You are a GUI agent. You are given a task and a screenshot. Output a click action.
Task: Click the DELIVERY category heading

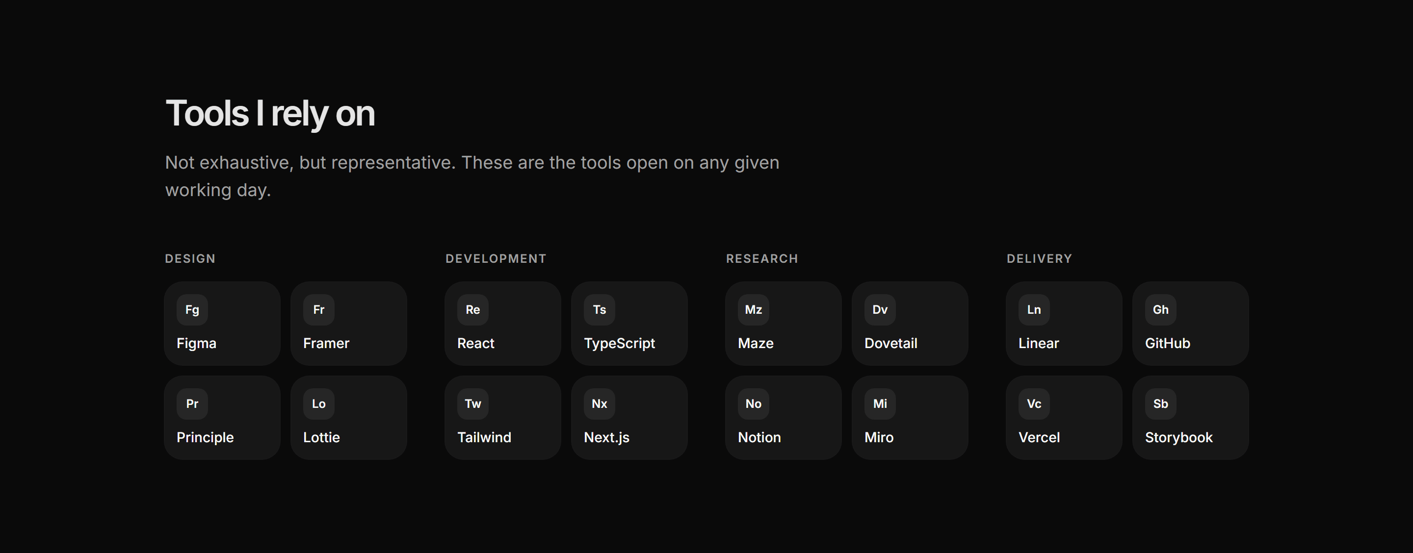click(x=1040, y=259)
